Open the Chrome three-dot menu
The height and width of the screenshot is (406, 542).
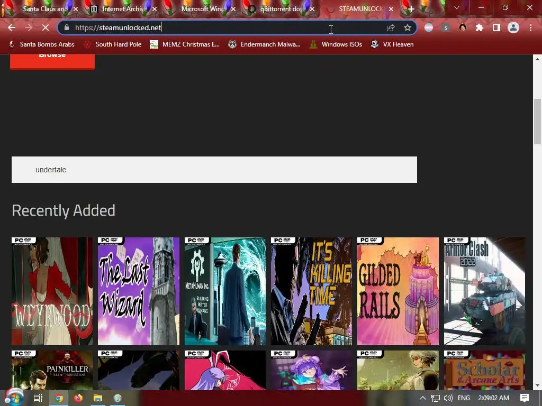pyautogui.click(x=530, y=27)
